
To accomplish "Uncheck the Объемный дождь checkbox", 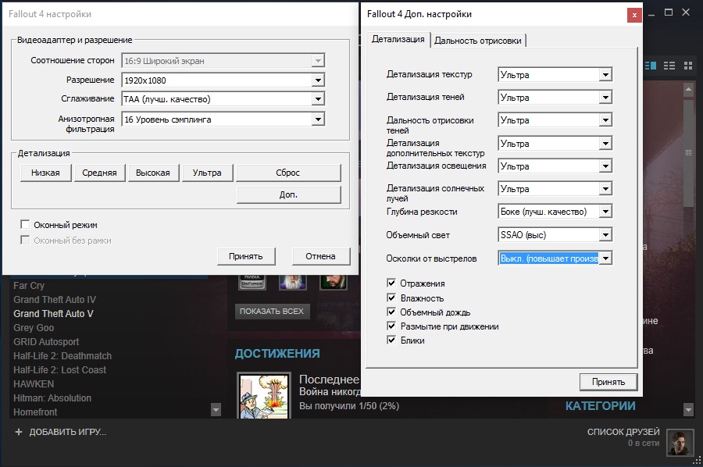I will [391, 312].
